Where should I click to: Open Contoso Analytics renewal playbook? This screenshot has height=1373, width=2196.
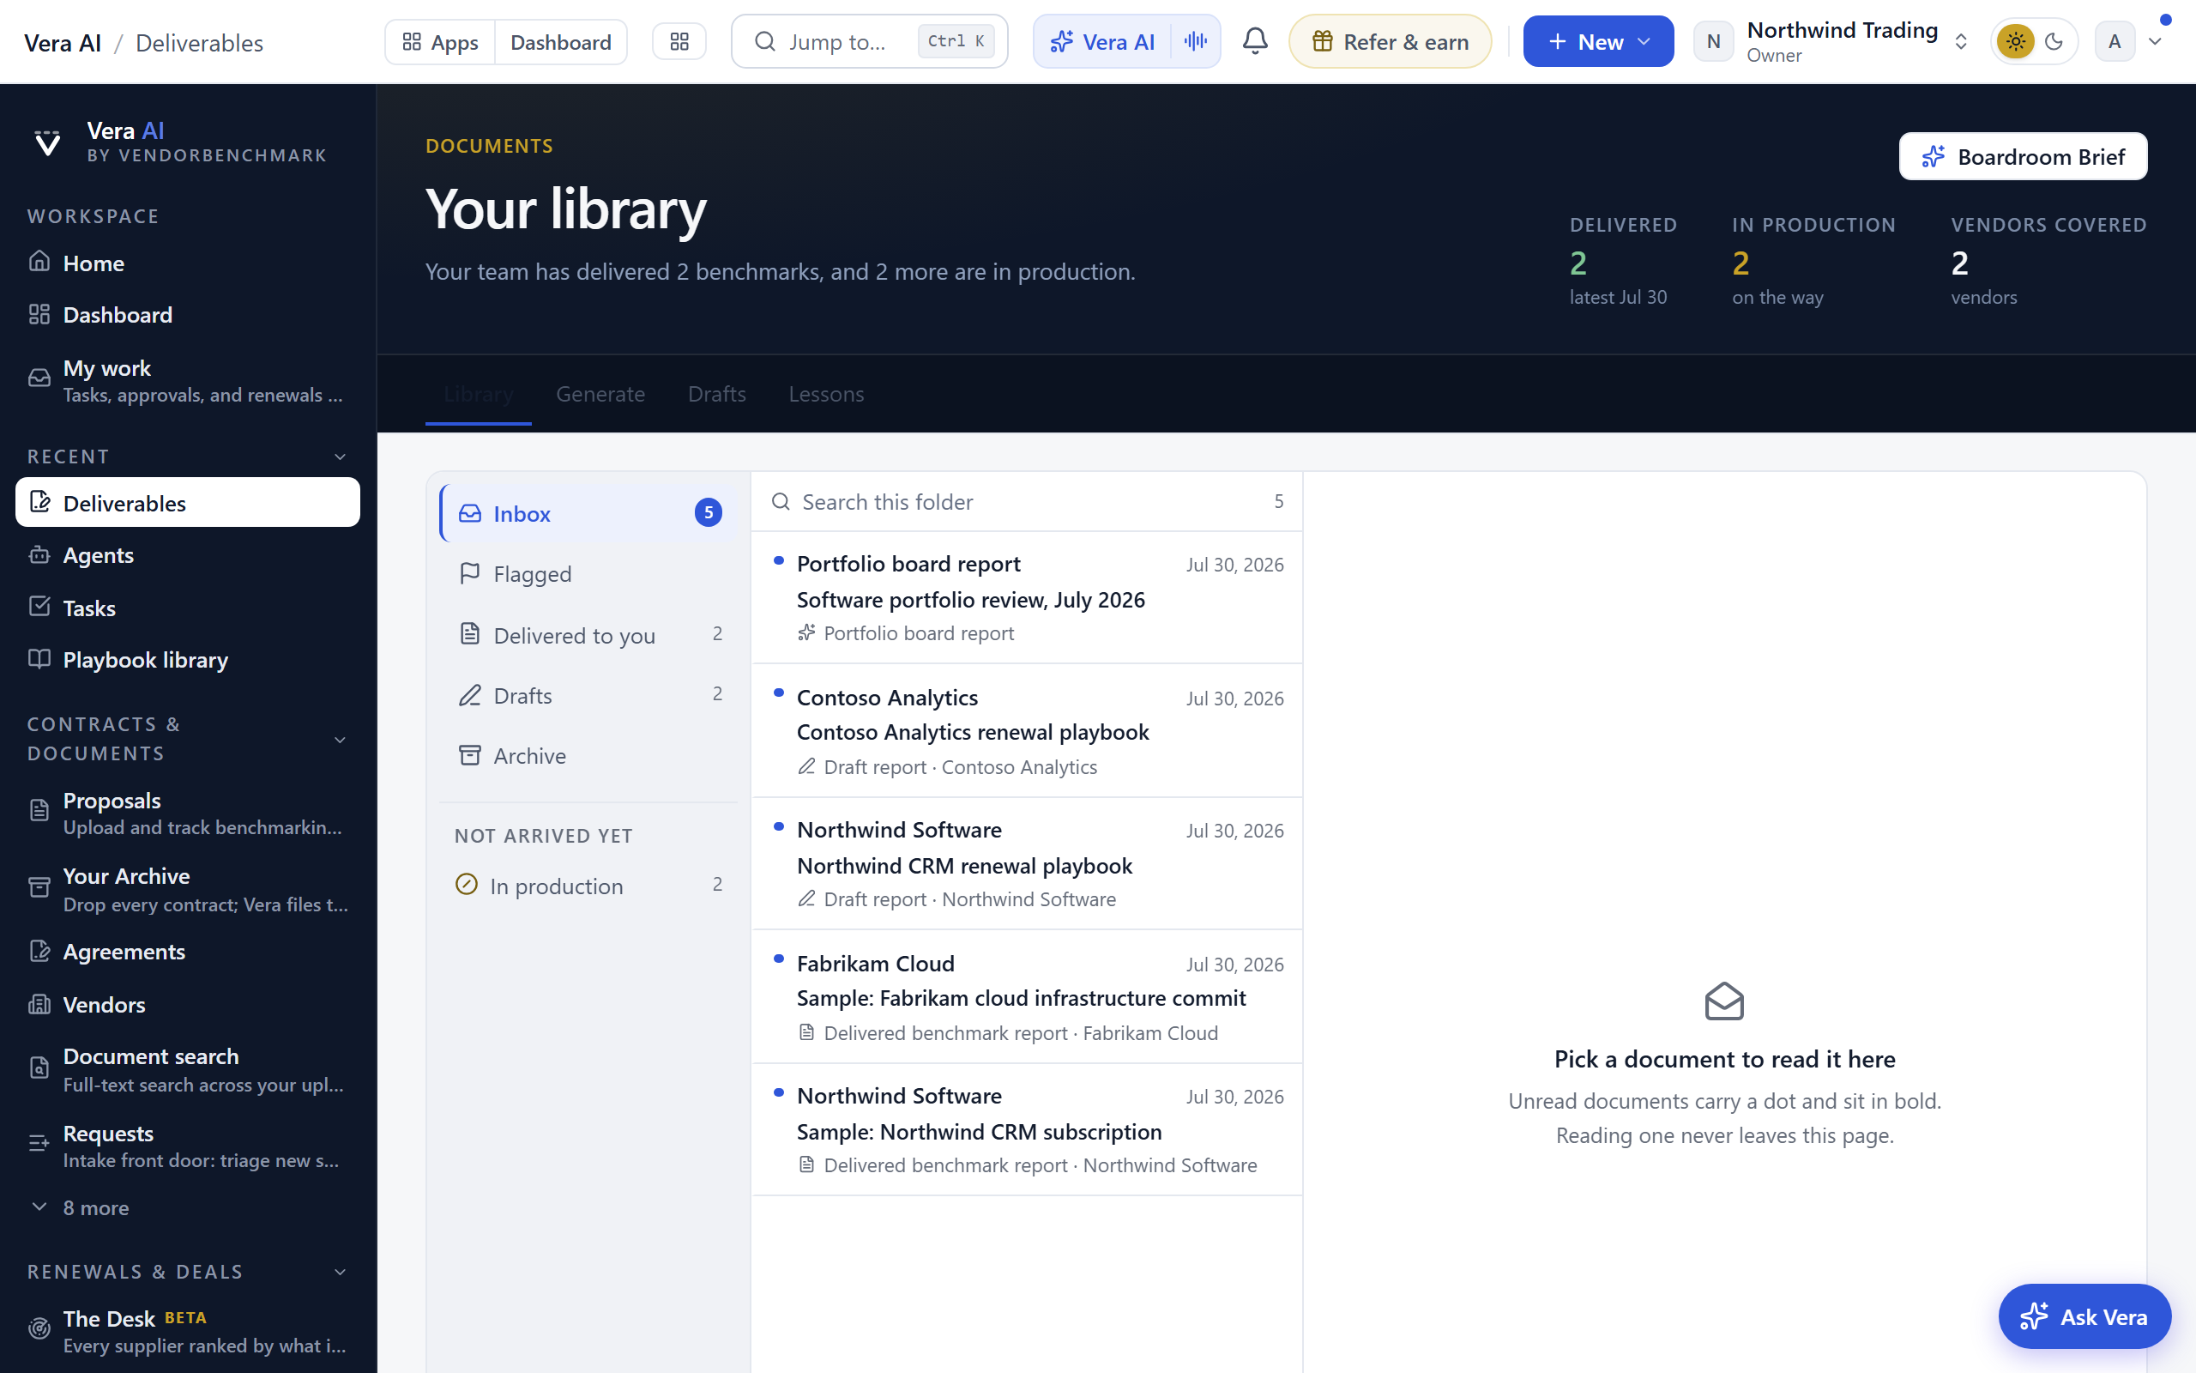click(1026, 731)
